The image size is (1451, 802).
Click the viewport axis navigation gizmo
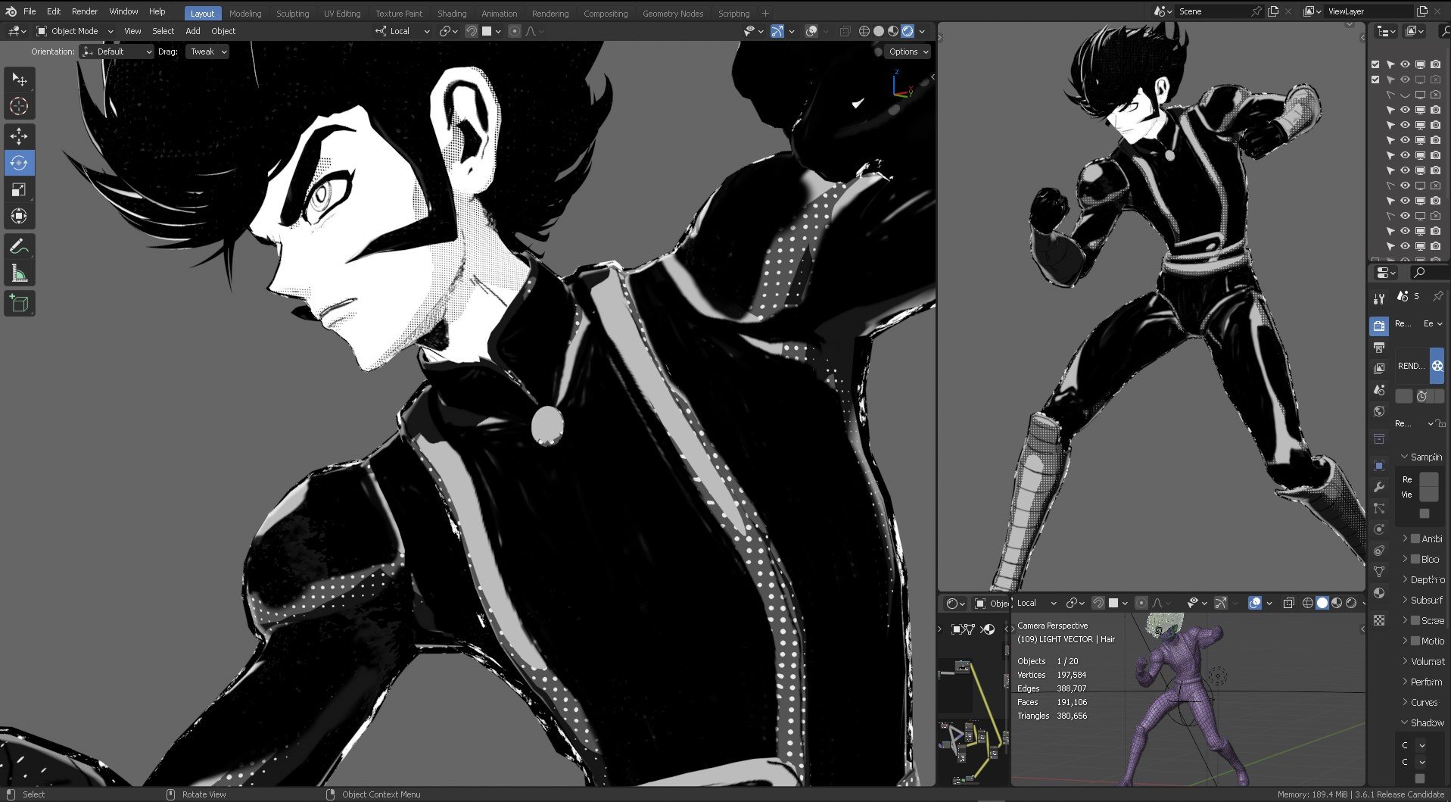tap(901, 85)
